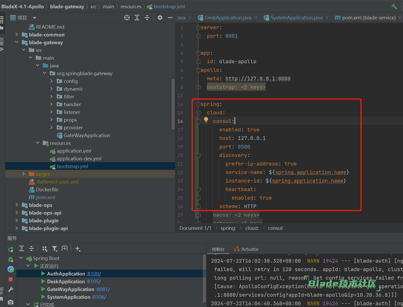Viewport: 403px width, 307px height.
Task: Expand all in project tree toolbar
Action: coord(137,18)
